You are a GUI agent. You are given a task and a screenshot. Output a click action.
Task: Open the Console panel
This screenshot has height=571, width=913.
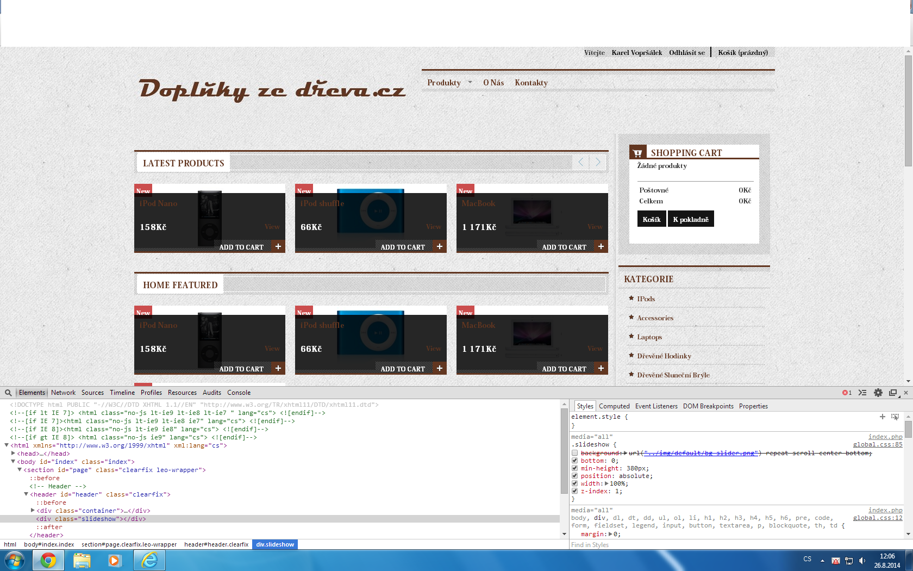pyautogui.click(x=239, y=393)
